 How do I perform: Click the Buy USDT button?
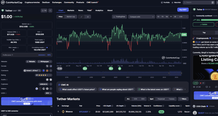[x=183, y=10]
